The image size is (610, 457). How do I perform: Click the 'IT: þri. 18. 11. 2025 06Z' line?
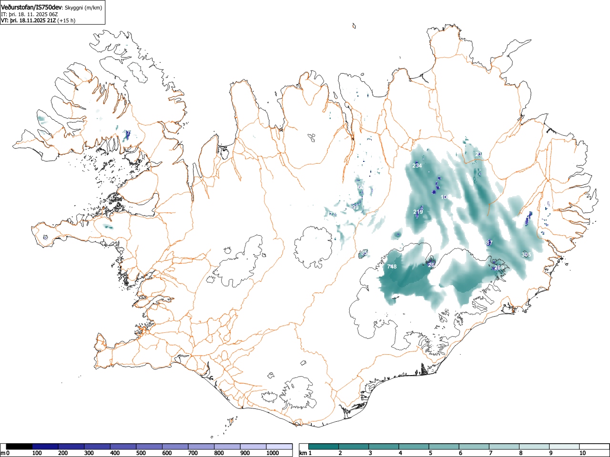click(30, 14)
